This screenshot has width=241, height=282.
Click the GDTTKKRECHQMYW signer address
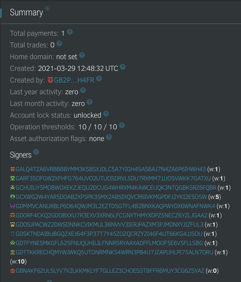tap(114, 252)
